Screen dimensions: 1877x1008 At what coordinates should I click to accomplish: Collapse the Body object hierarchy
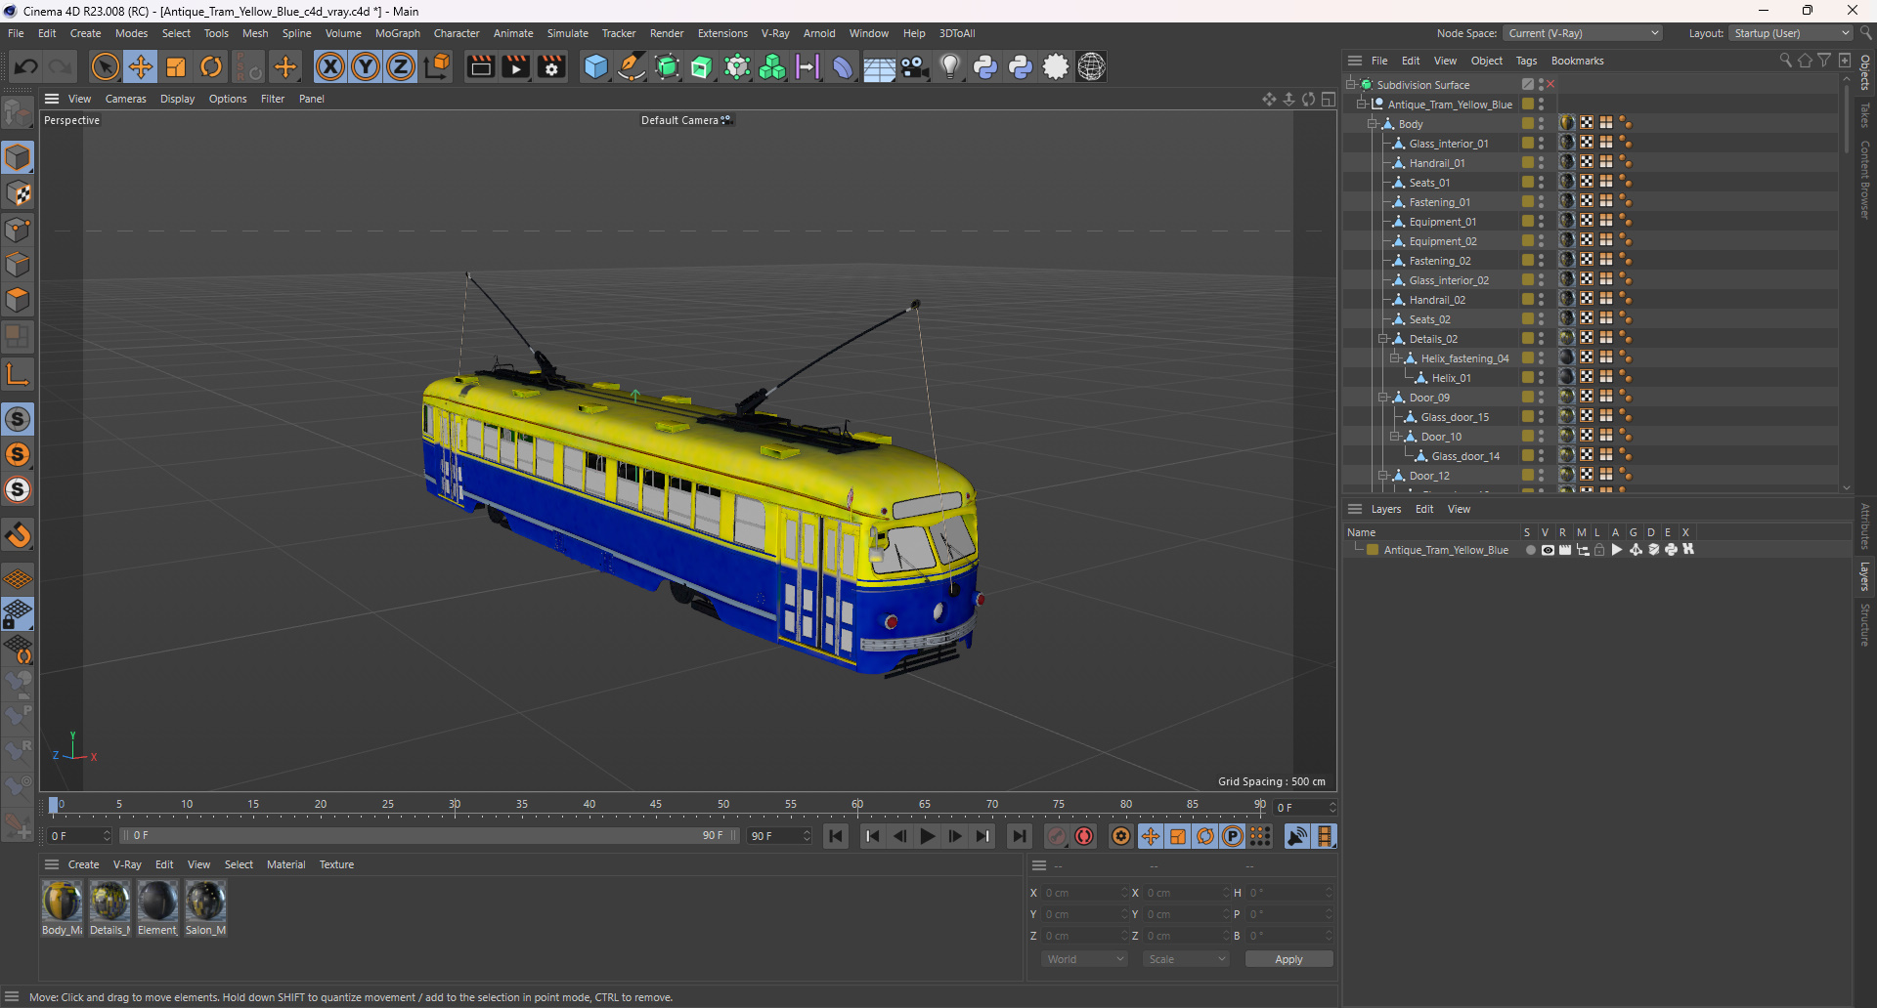click(x=1373, y=124)
